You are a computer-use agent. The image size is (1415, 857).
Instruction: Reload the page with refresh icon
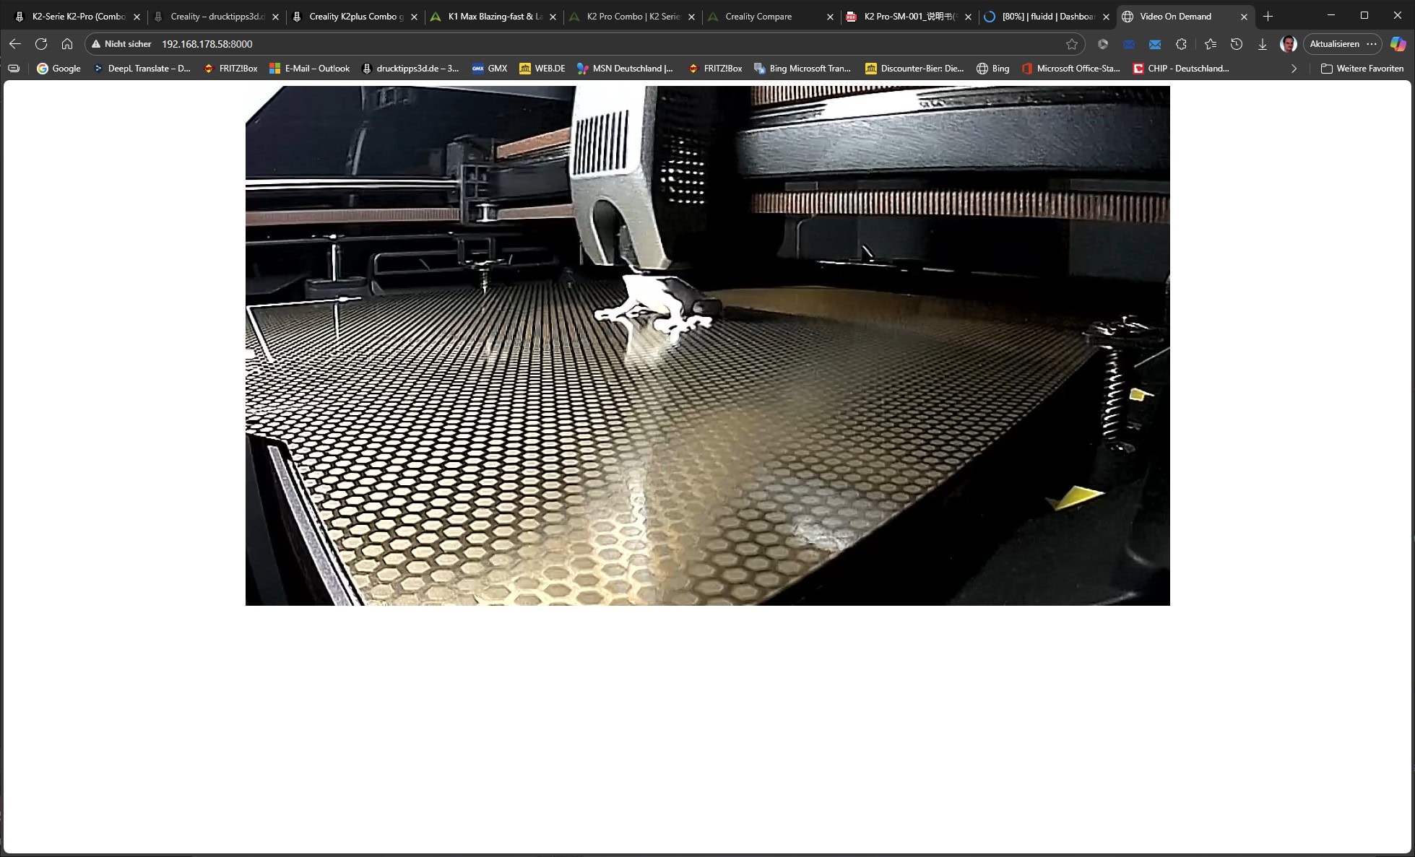41,44
